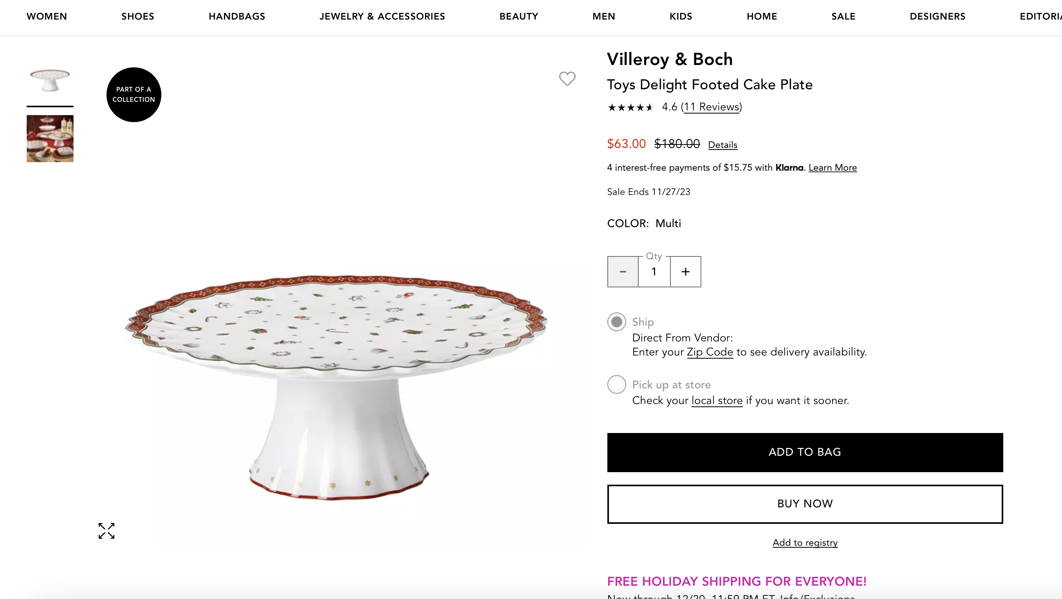Image resolution: width=1062 pixels, height=599 pixels.
Task: Open the Sale menu
Action: click(x=843, y=16)
